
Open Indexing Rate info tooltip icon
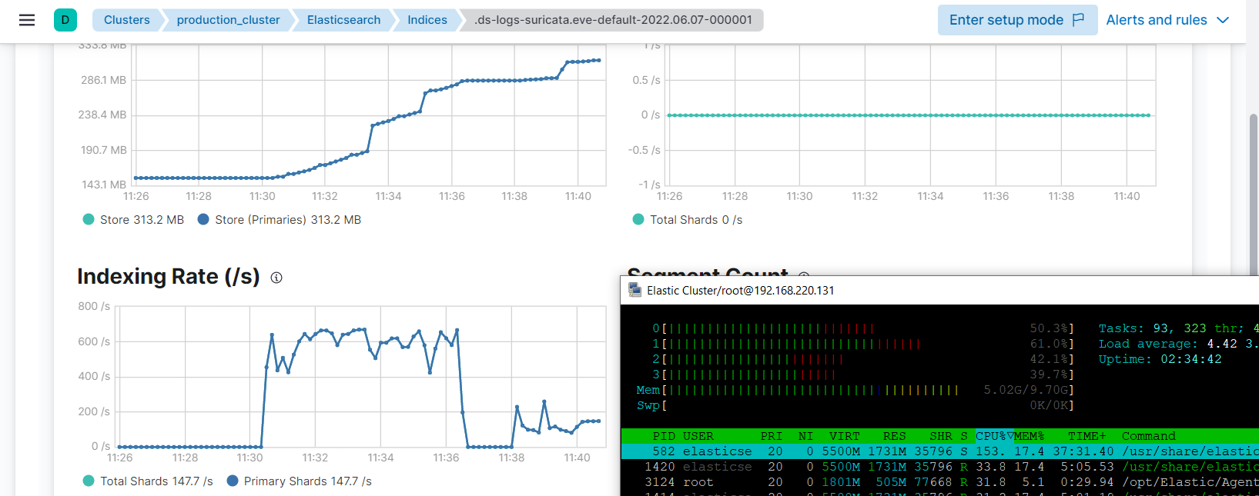click(276, 278)
